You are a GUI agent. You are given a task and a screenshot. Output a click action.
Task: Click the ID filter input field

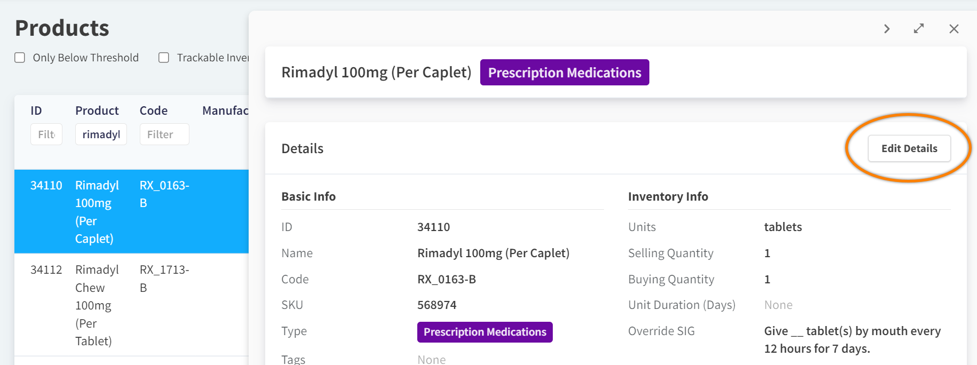[46, 134]
